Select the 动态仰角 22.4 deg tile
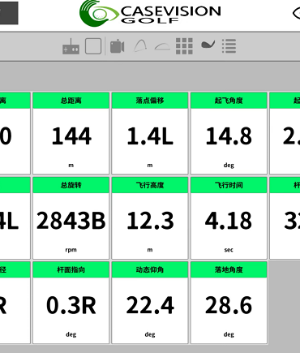Image resolution: width=300 pixels, height=353 pixels. (x=150, y=303)
